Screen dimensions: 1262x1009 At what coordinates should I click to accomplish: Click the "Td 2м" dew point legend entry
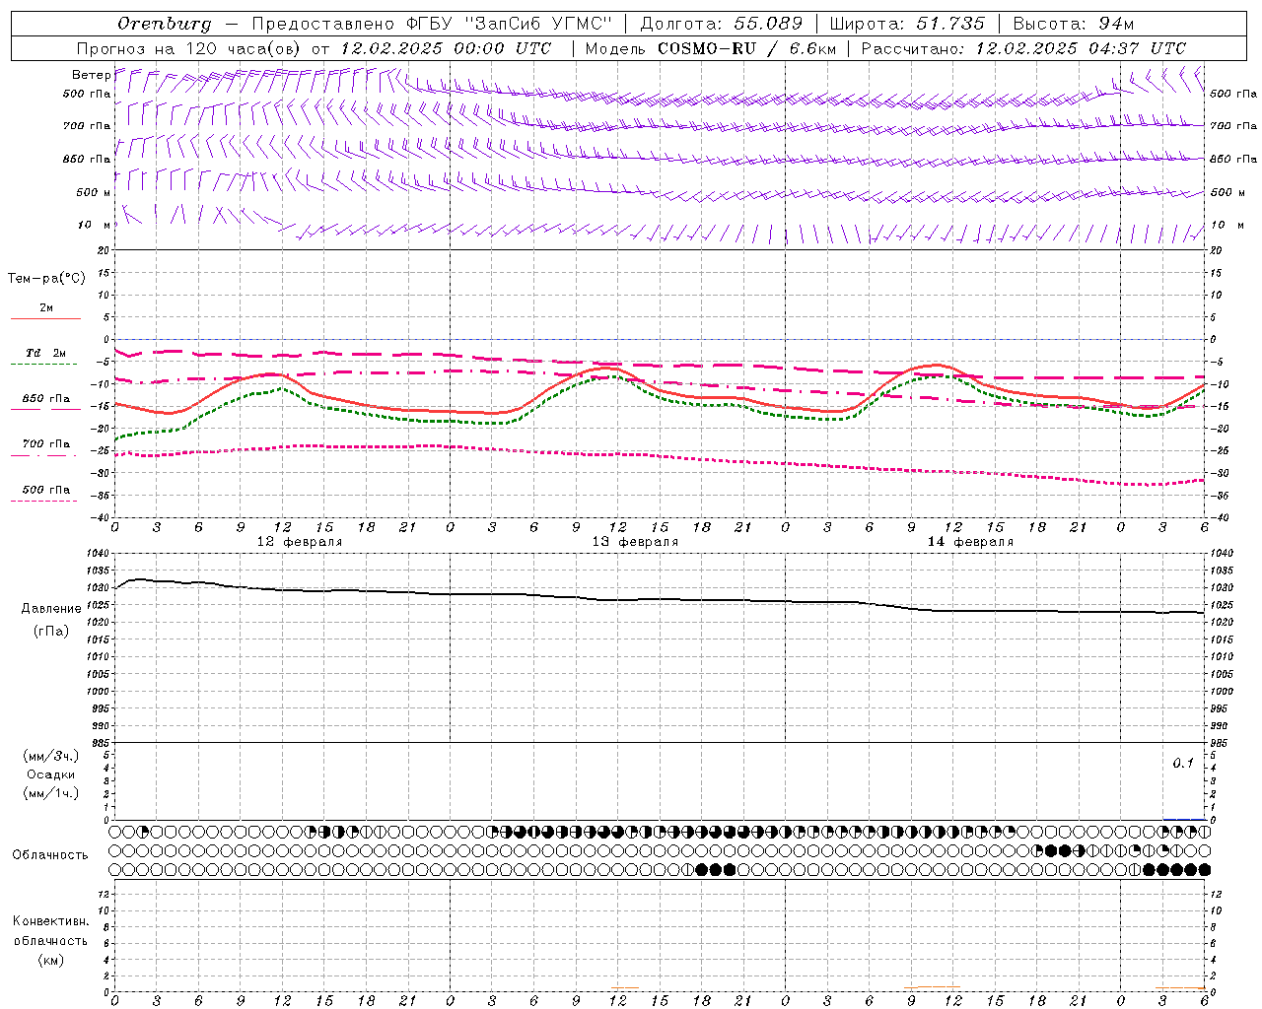point(45,353)
